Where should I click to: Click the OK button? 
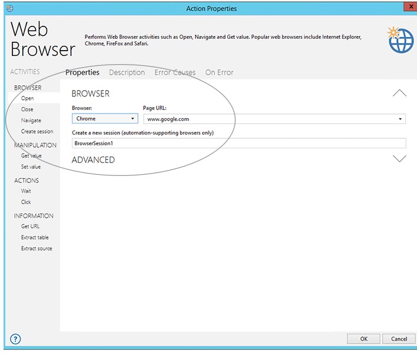tap(363, 339)
